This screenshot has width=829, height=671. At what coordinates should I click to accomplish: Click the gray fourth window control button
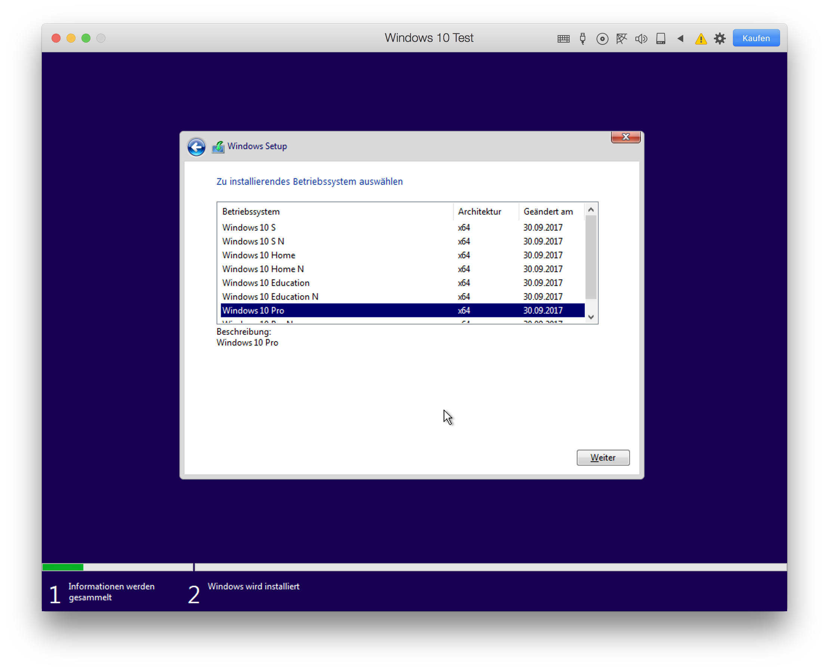coord(101,38)
